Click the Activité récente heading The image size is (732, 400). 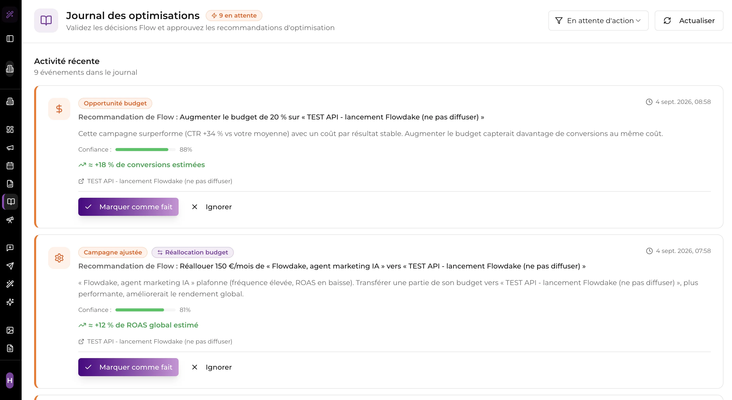tap(67, 61)
